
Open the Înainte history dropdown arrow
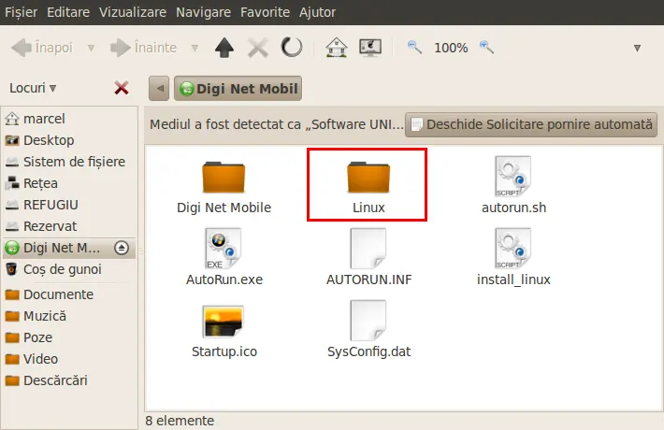[195, 48]
